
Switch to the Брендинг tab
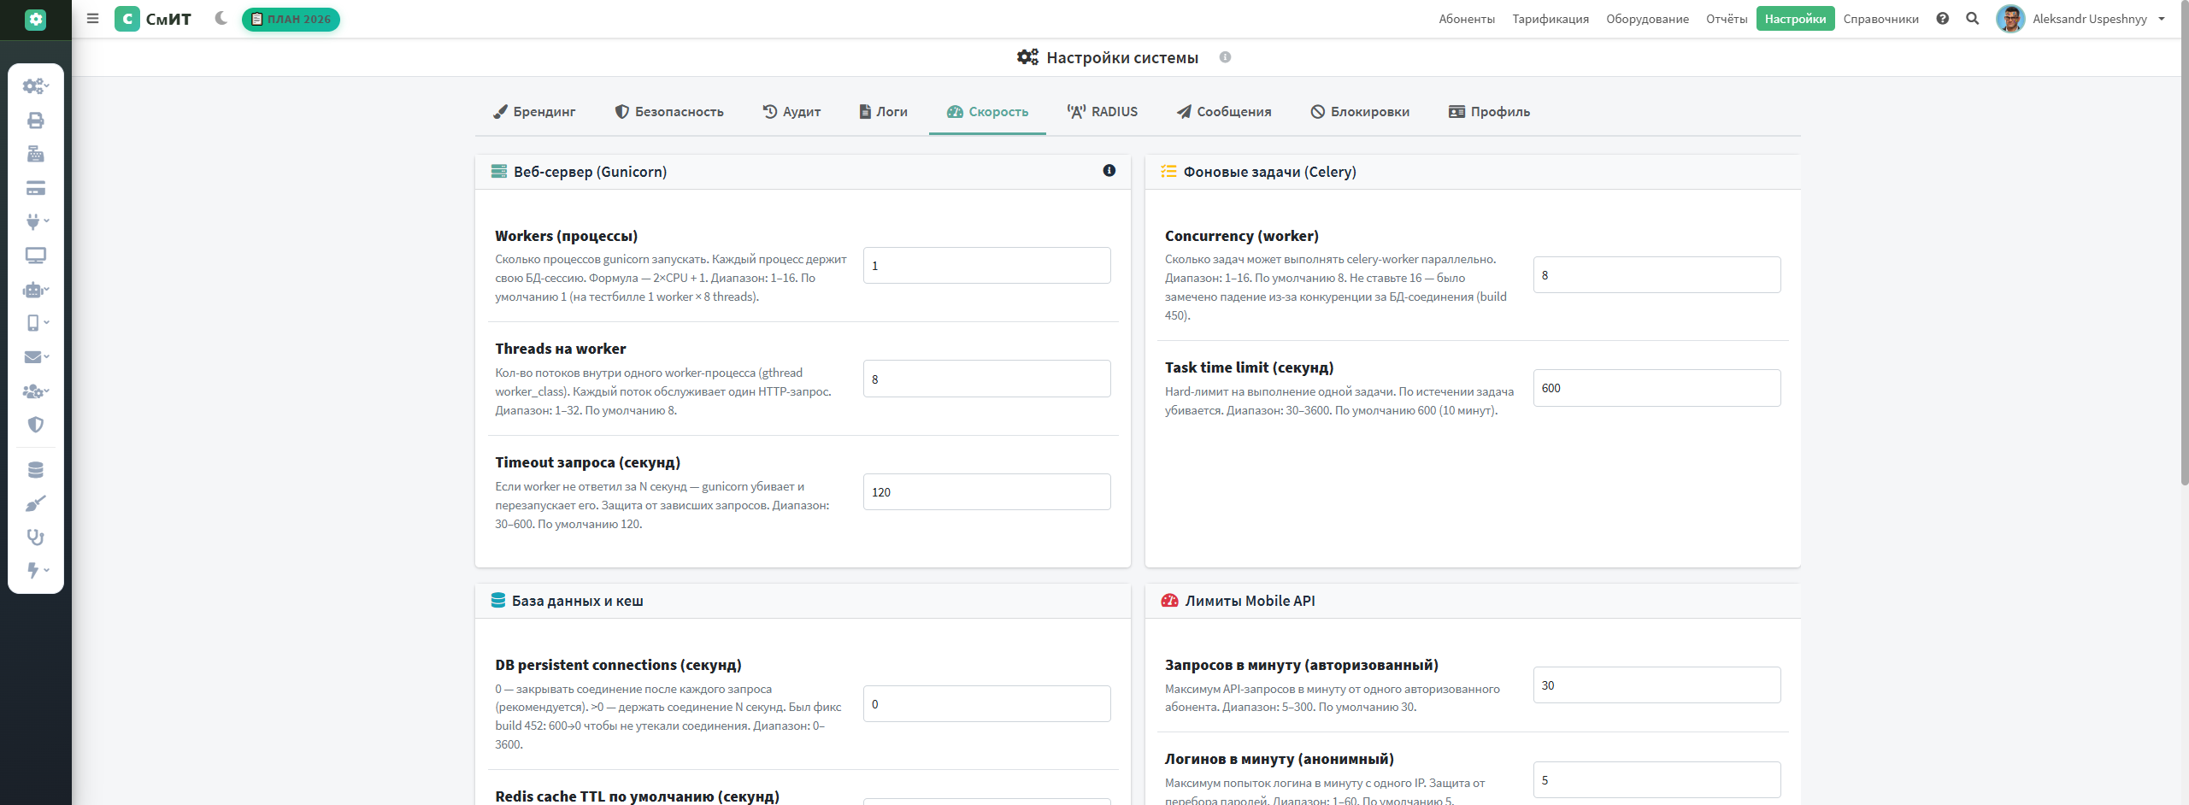pyautogui.click(x=534, y=112)
